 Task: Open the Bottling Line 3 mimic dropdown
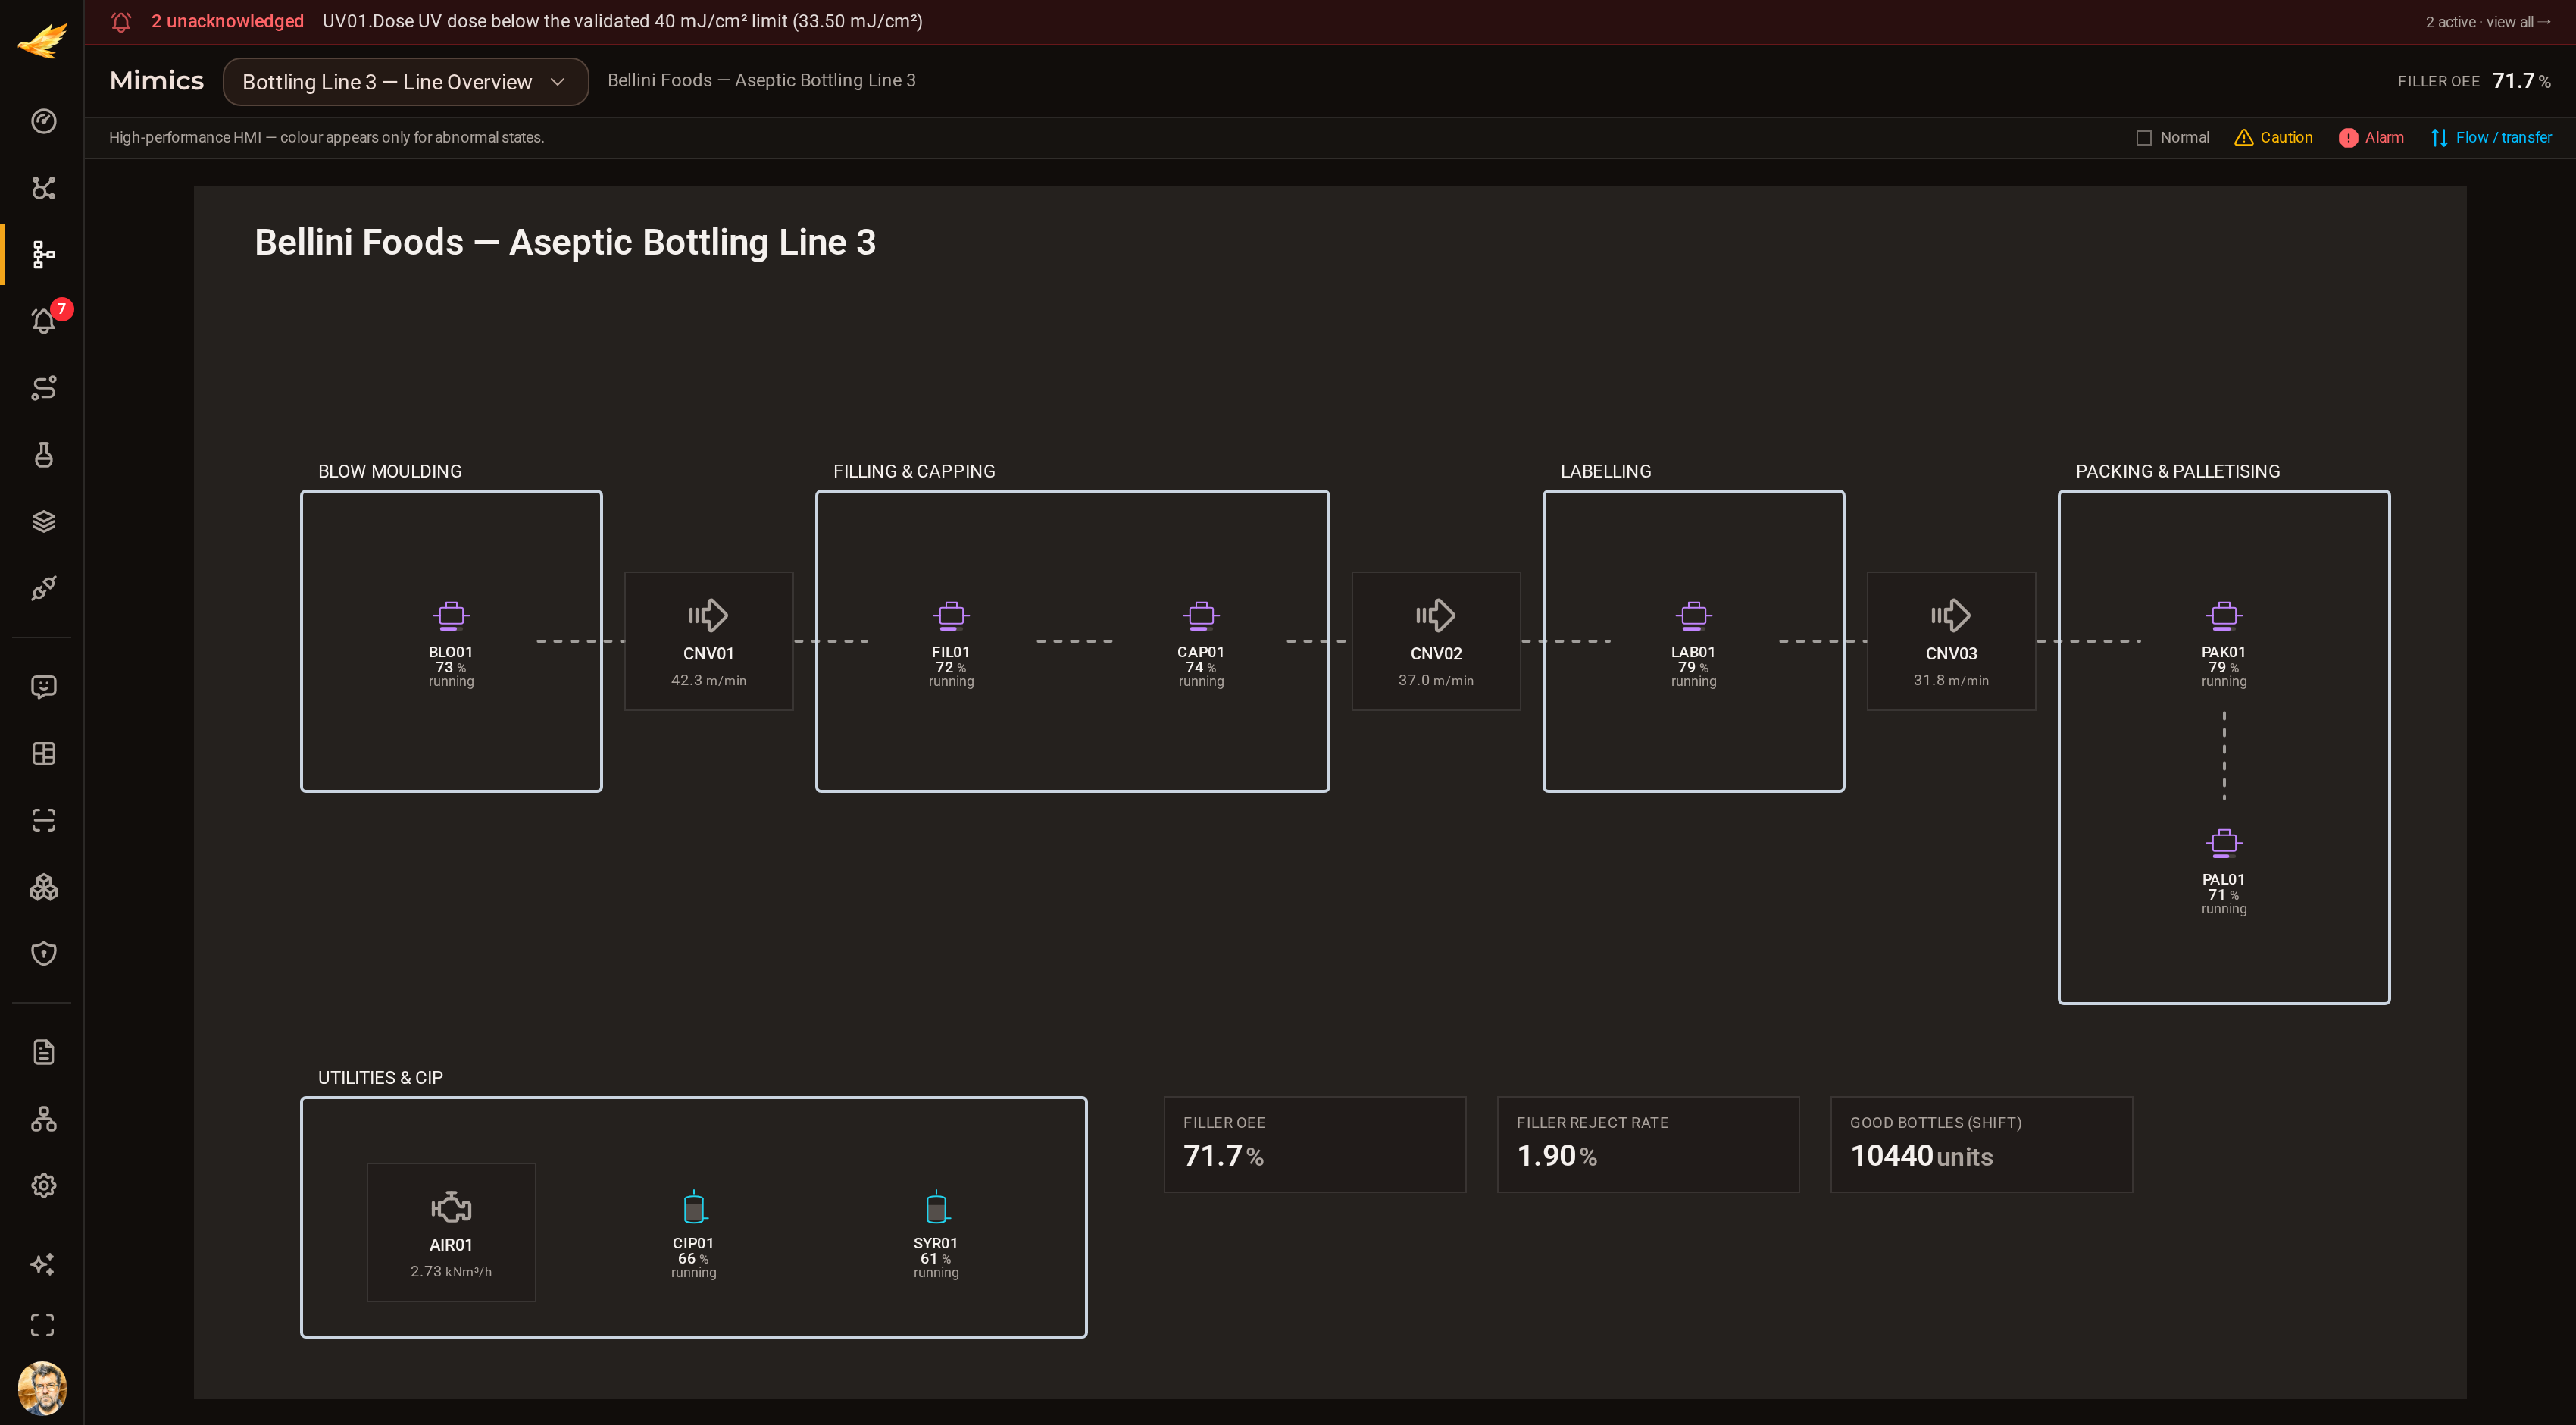(x=405, y=82)
